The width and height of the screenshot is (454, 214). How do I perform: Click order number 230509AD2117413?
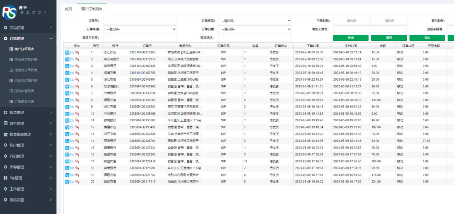click(142, 182)
